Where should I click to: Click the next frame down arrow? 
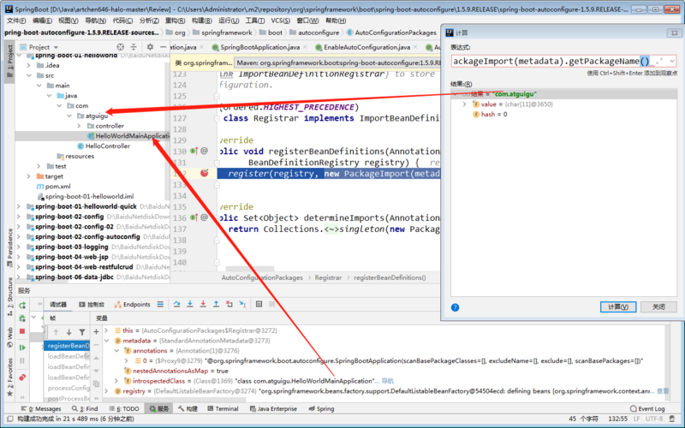pyautogui.click(x=68, y=332)
